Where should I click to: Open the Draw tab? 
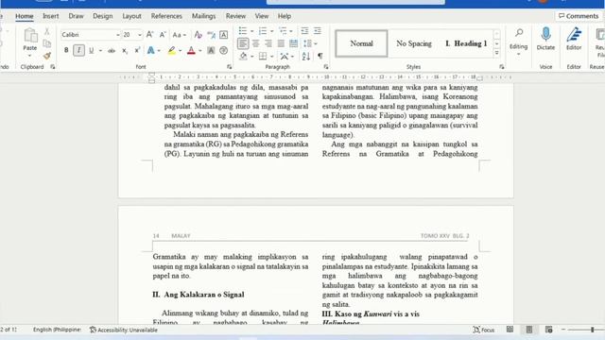coord(76,16)
